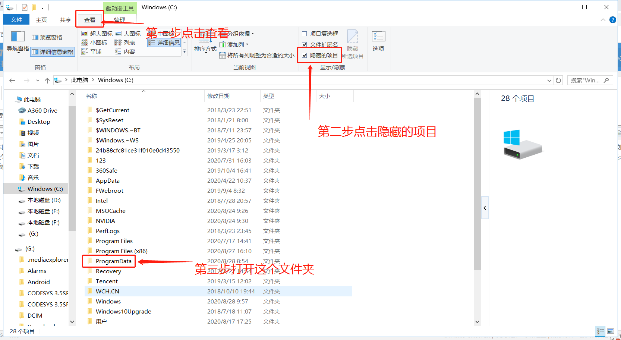Open the 文件 menu tab
This screenshot has width=621, height=340.
[x=16, y=20]
